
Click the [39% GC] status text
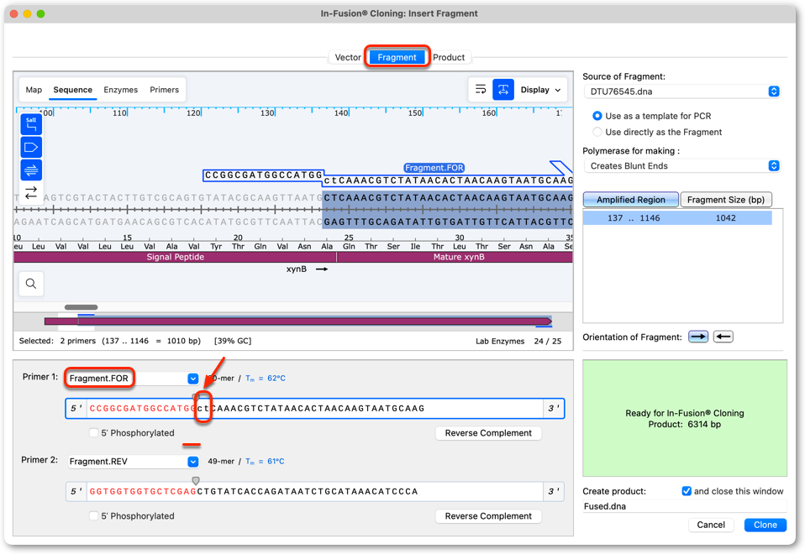[233, 341]
